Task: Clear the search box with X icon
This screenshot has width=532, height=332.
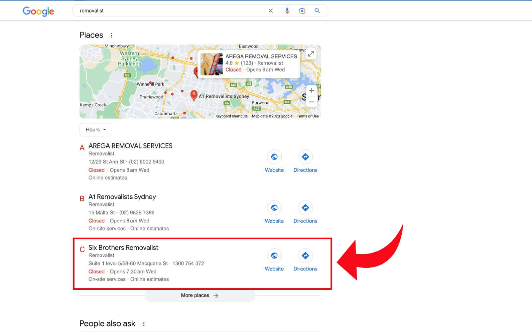Action: [x=270, y=11]
